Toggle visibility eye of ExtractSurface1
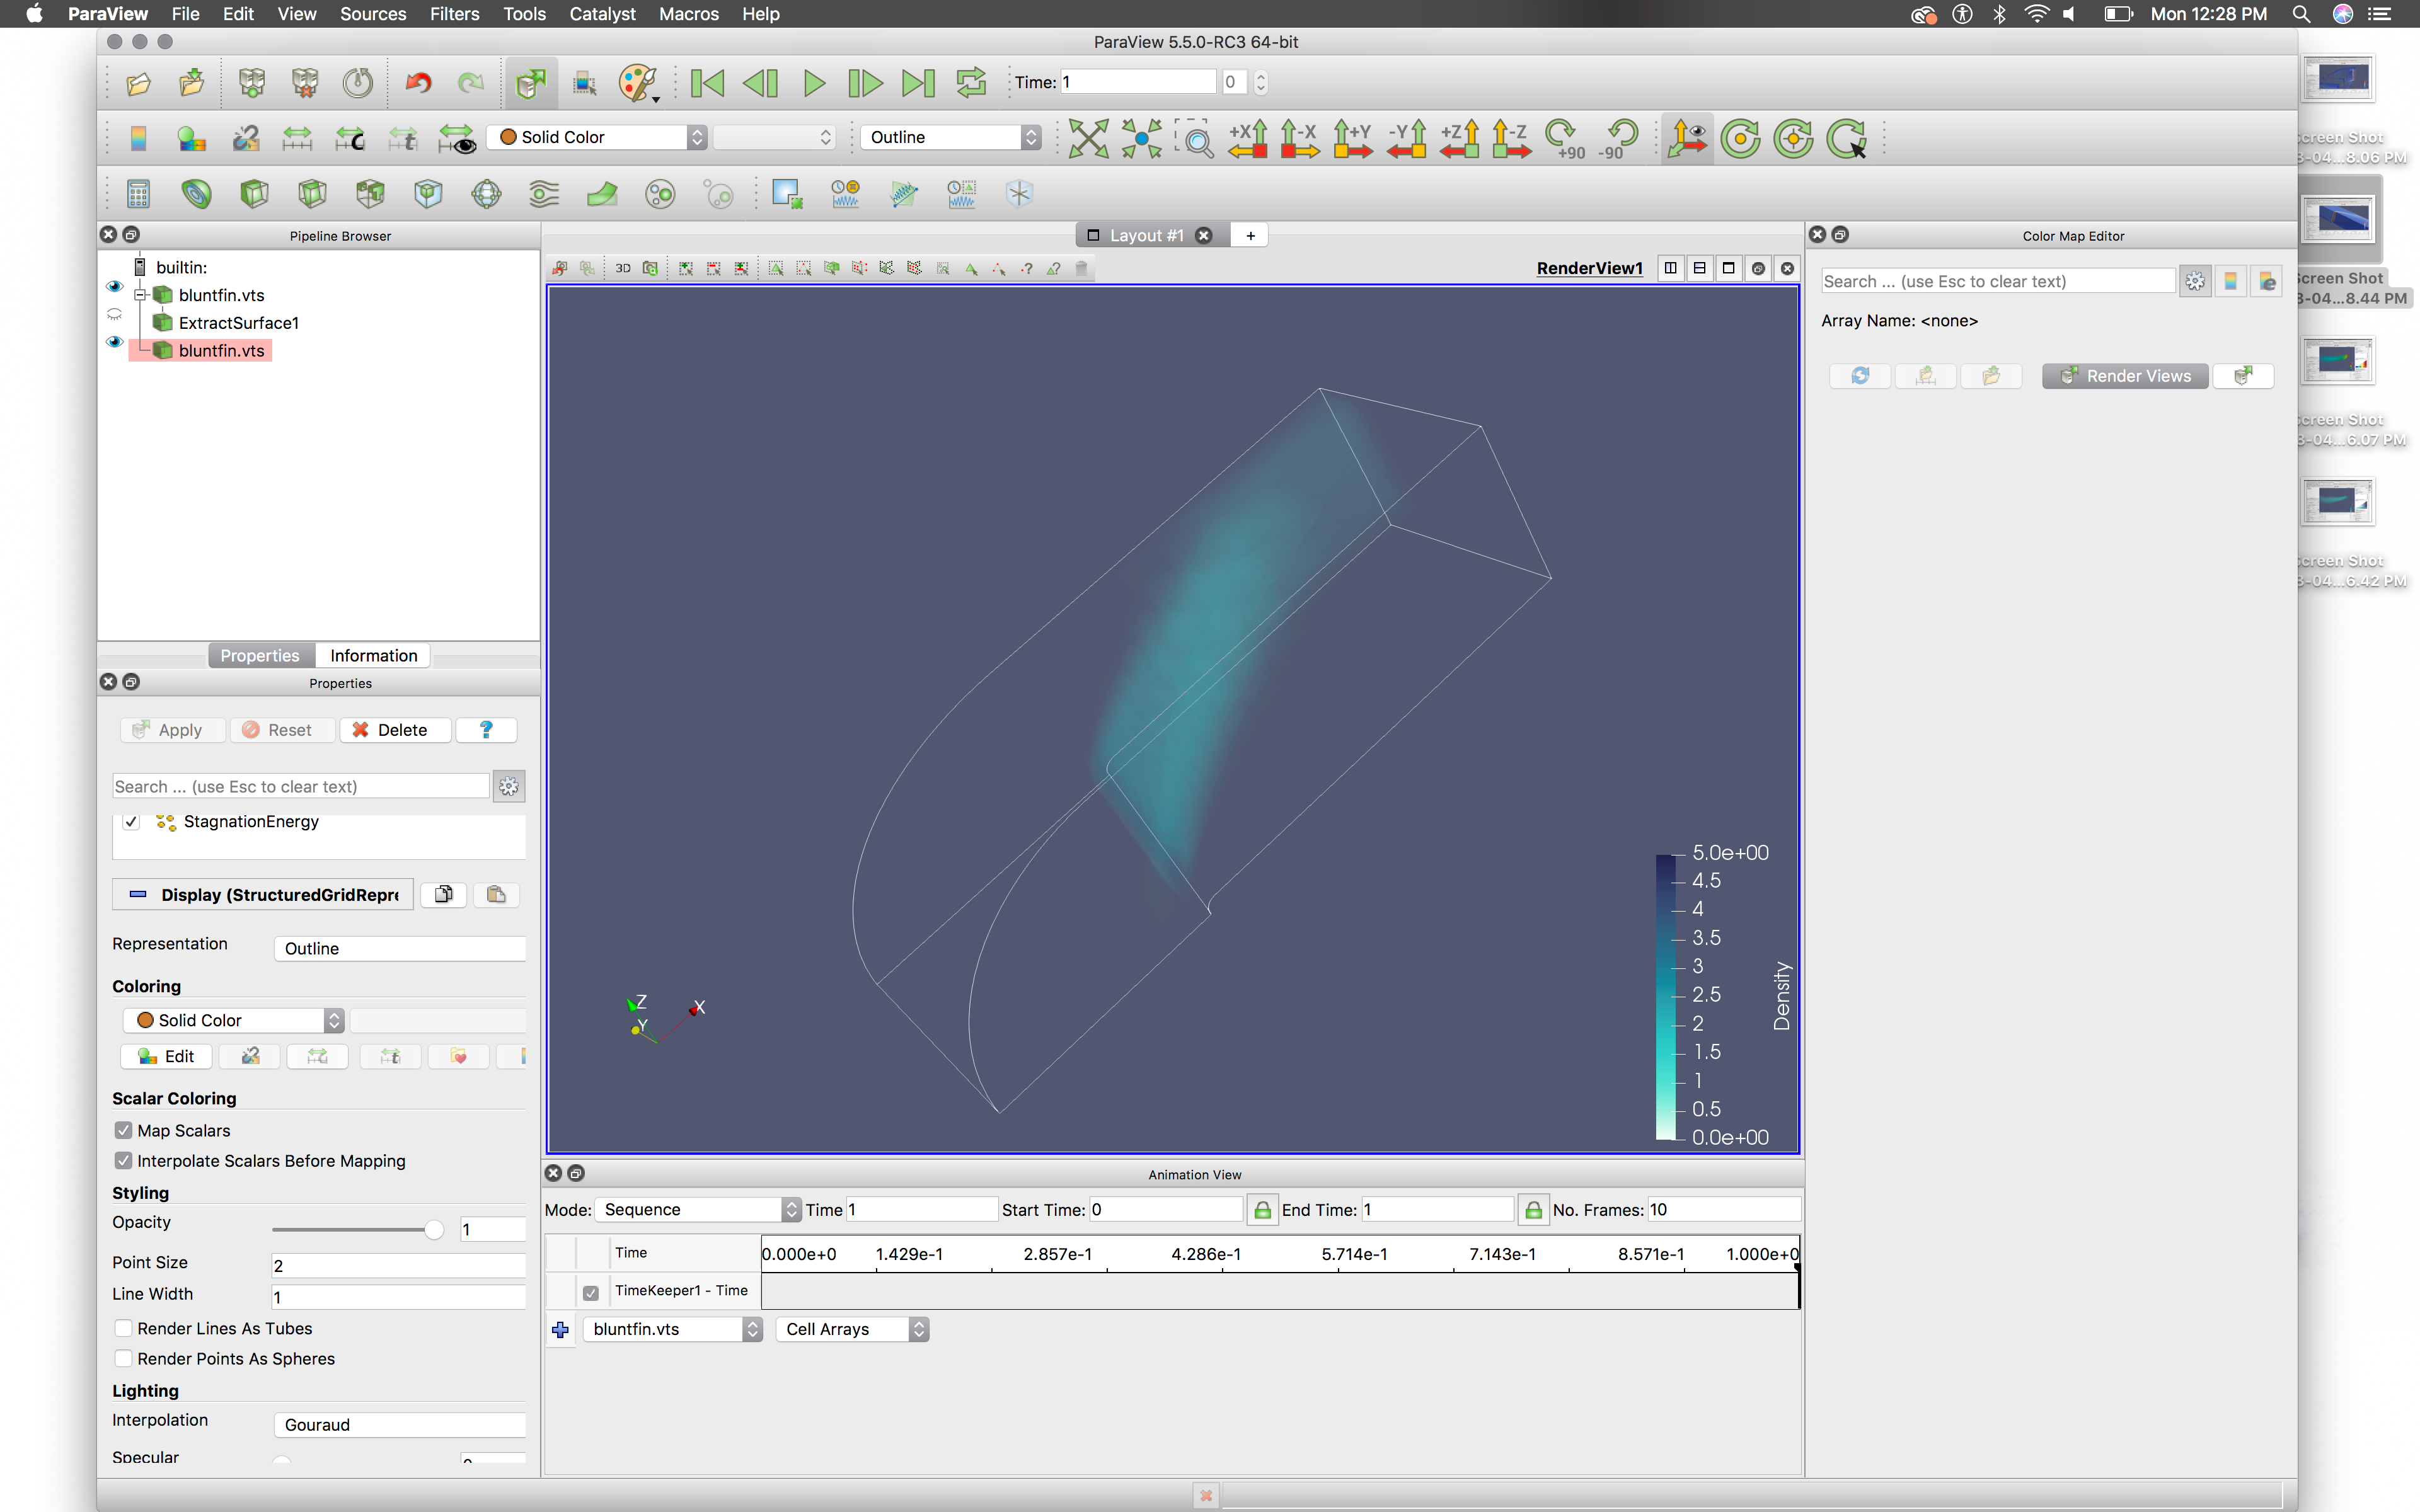 (114, 315)
